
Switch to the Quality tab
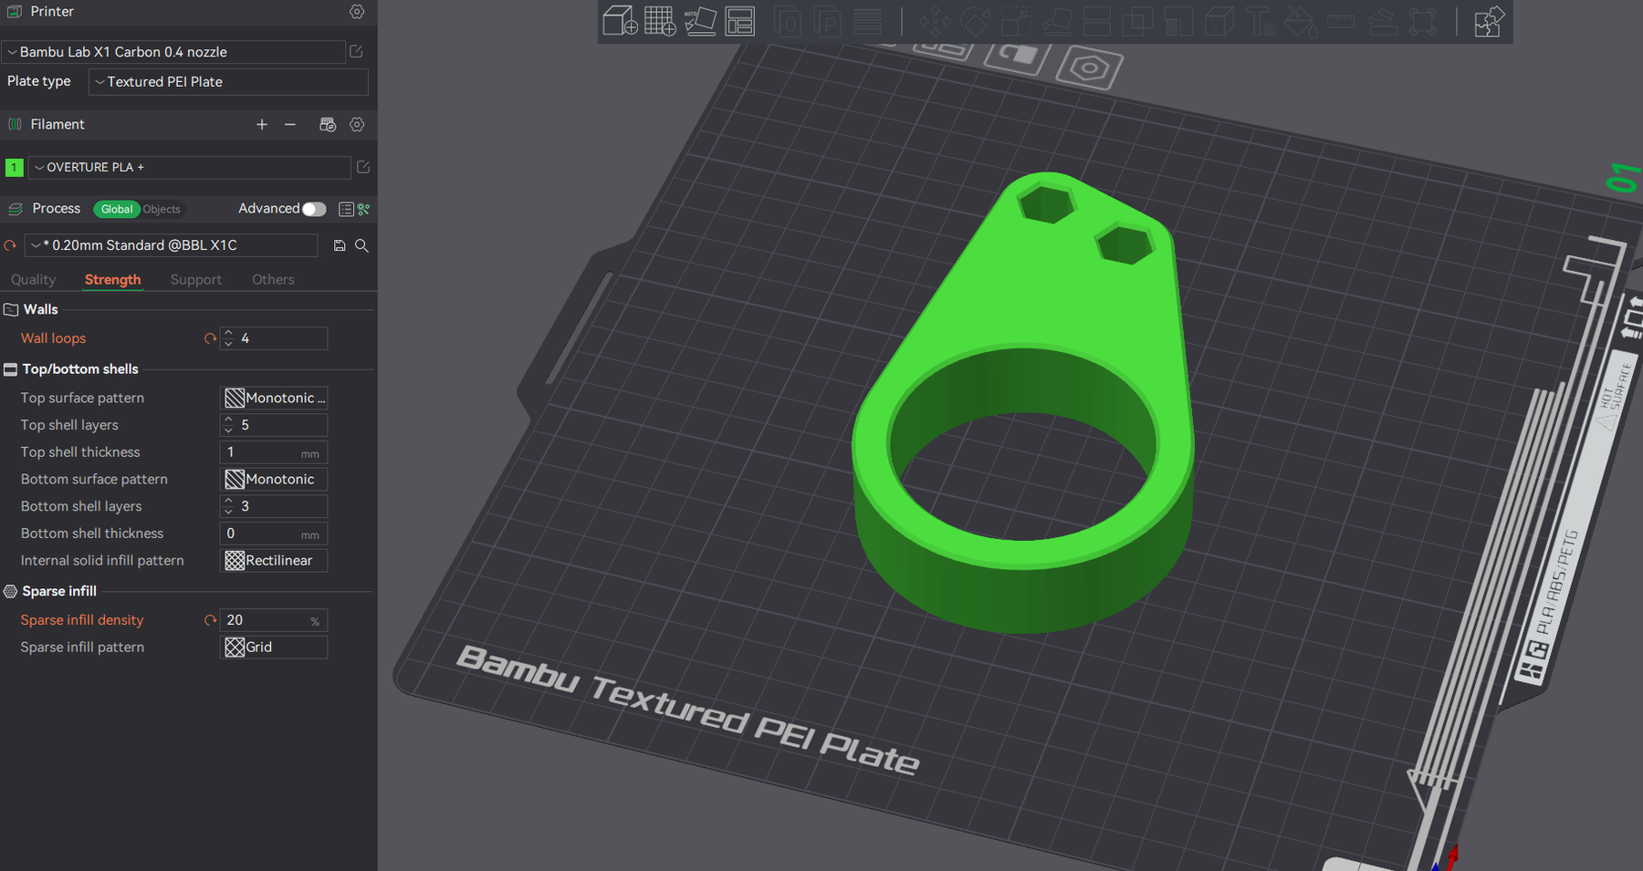click(x=33, y=279)
